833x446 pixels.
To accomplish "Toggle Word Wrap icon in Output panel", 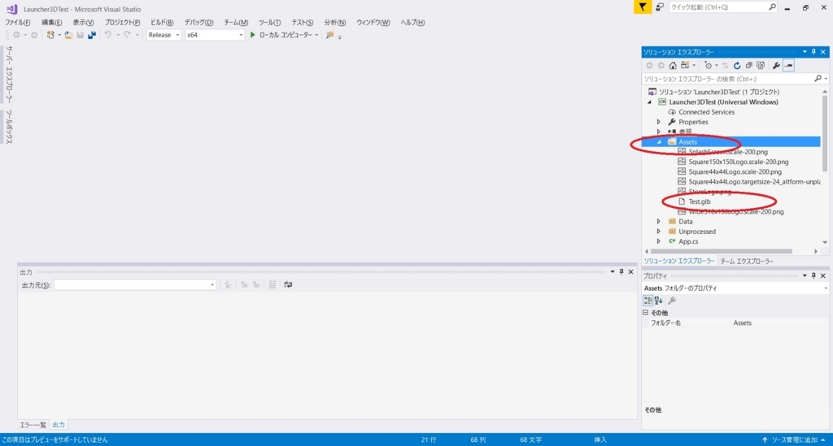I will [288, 285].
